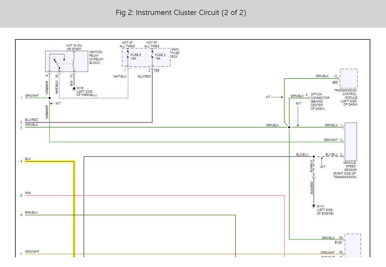Click the Fuse 2 15A symbol
The height and width of the screenshot is (267, 386).
pos(153,57)
